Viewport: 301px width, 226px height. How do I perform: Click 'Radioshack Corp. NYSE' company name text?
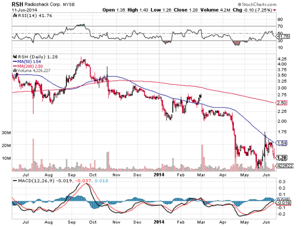49,4
